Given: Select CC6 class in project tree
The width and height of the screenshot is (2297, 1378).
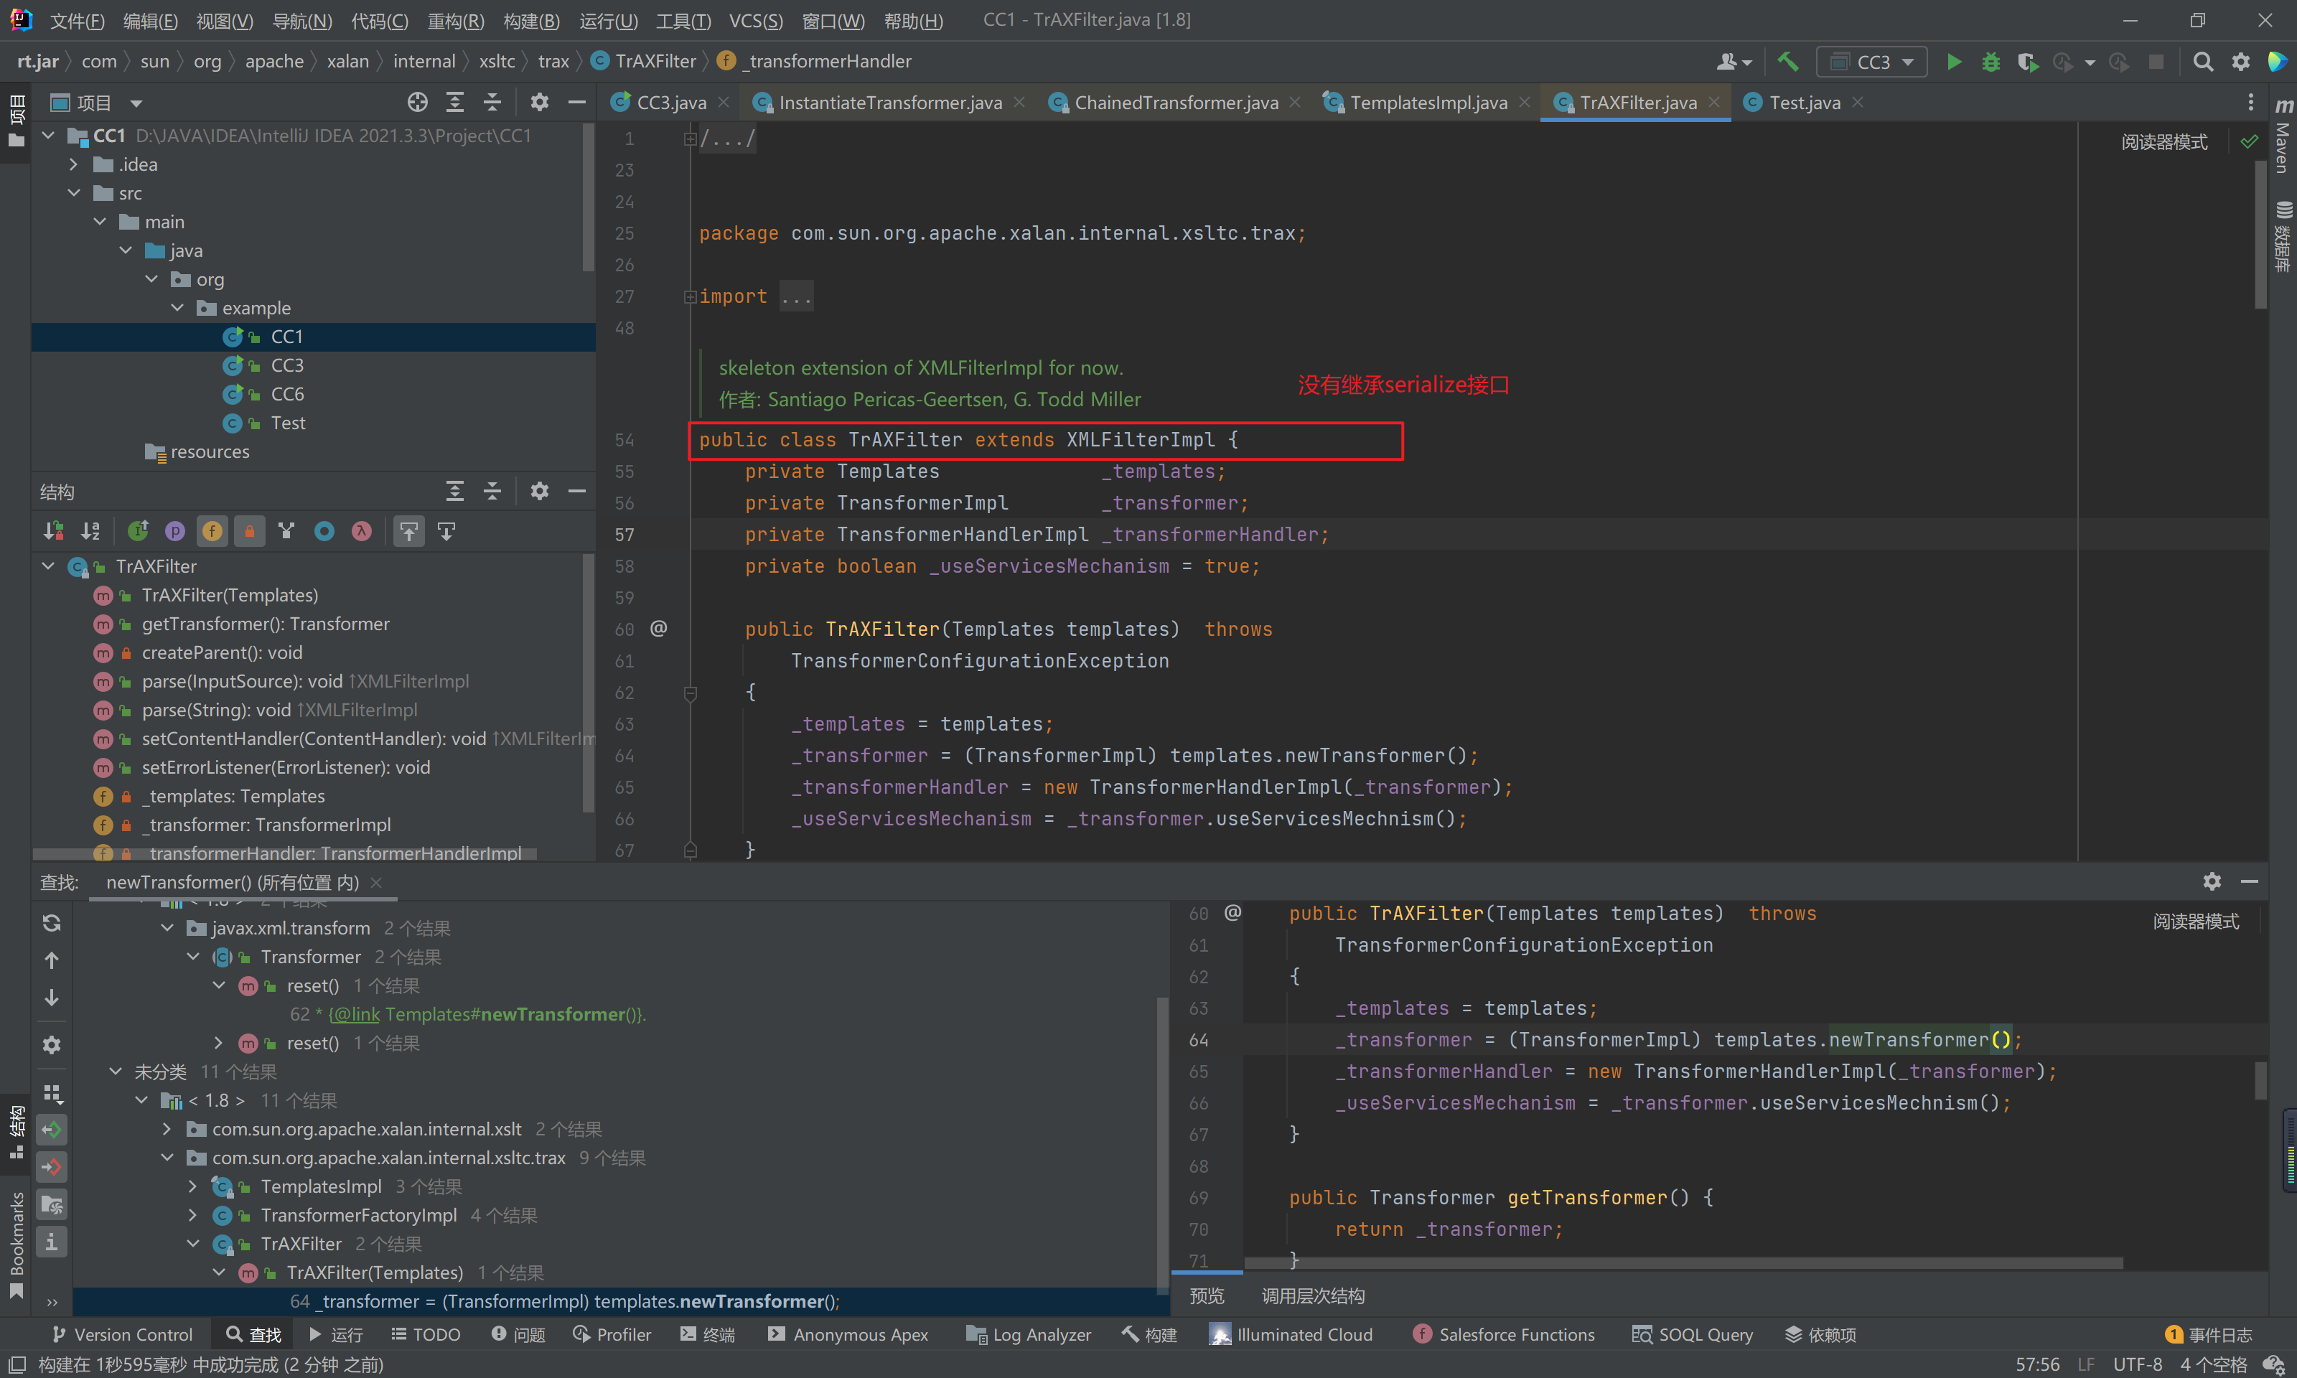Looking at the screenshot, I should coord(287,394).
